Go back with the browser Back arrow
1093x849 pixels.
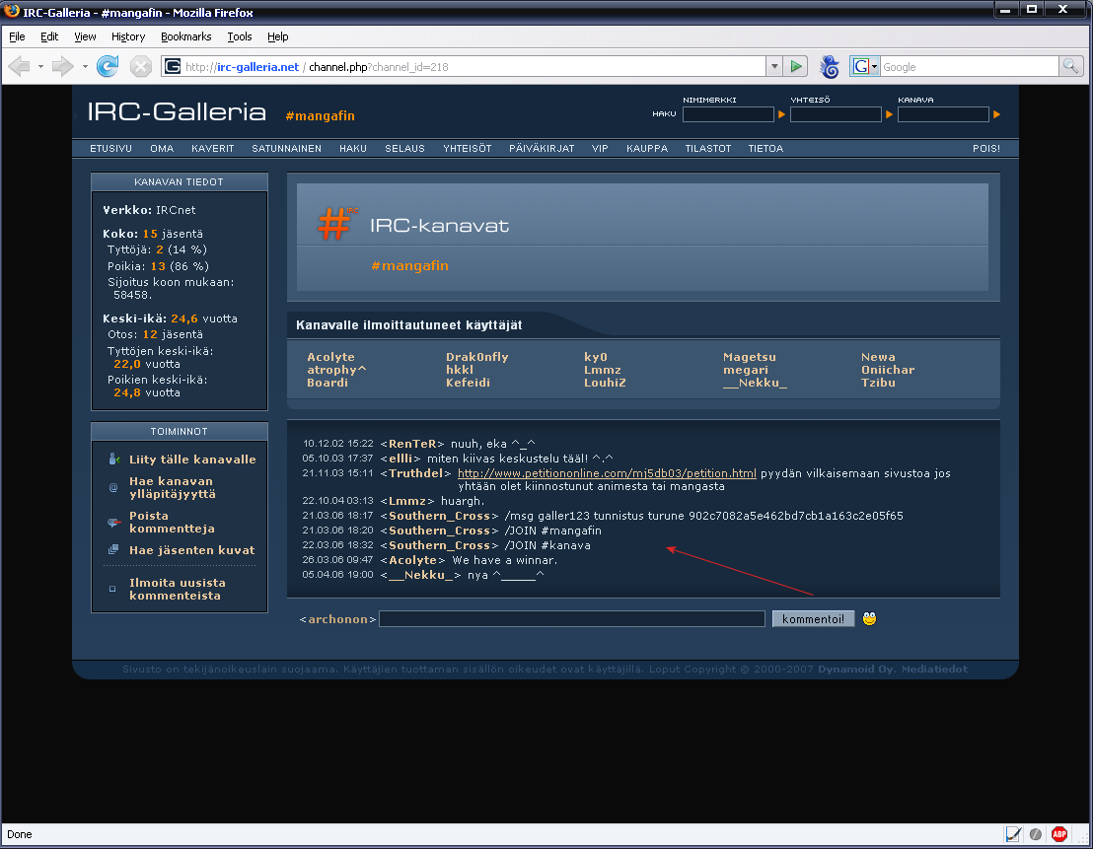click(x=20, y=67)
